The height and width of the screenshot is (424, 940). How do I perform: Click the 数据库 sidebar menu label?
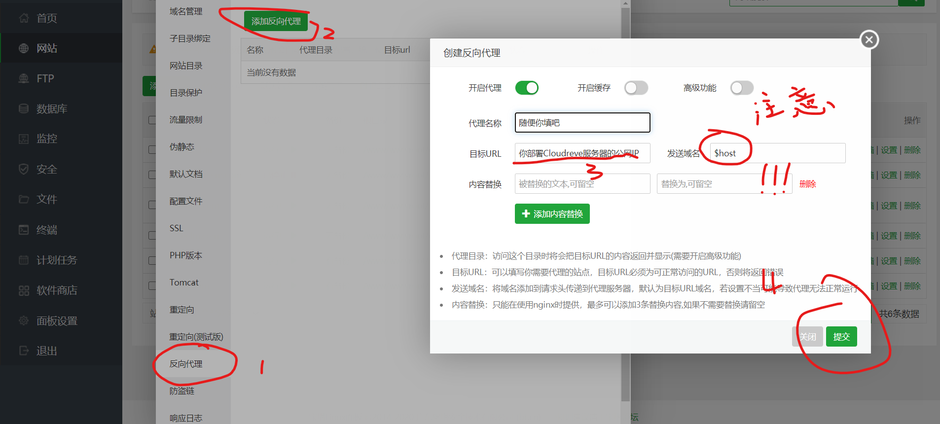coord(52,108)
